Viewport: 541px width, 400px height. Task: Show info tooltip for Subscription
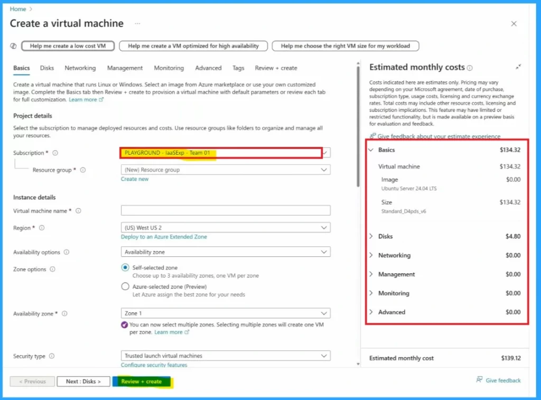[55, 153]
